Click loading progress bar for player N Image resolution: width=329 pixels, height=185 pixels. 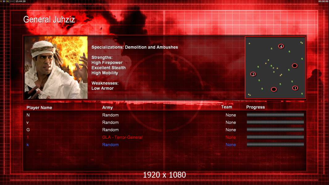(275, 115)
